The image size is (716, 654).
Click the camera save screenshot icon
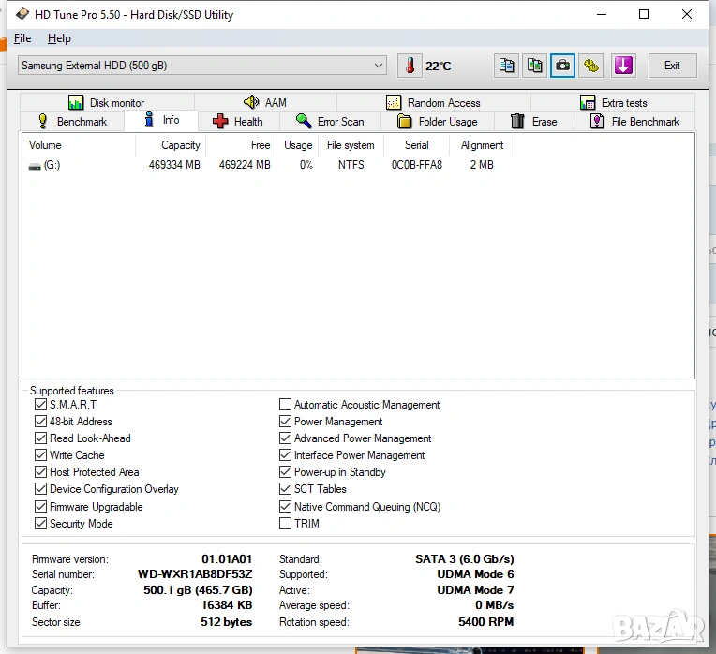coord(562,66)
